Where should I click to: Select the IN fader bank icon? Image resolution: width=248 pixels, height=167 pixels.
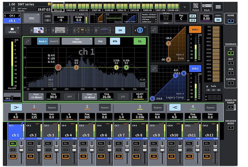pyautogui.click(x=231, y=53)
